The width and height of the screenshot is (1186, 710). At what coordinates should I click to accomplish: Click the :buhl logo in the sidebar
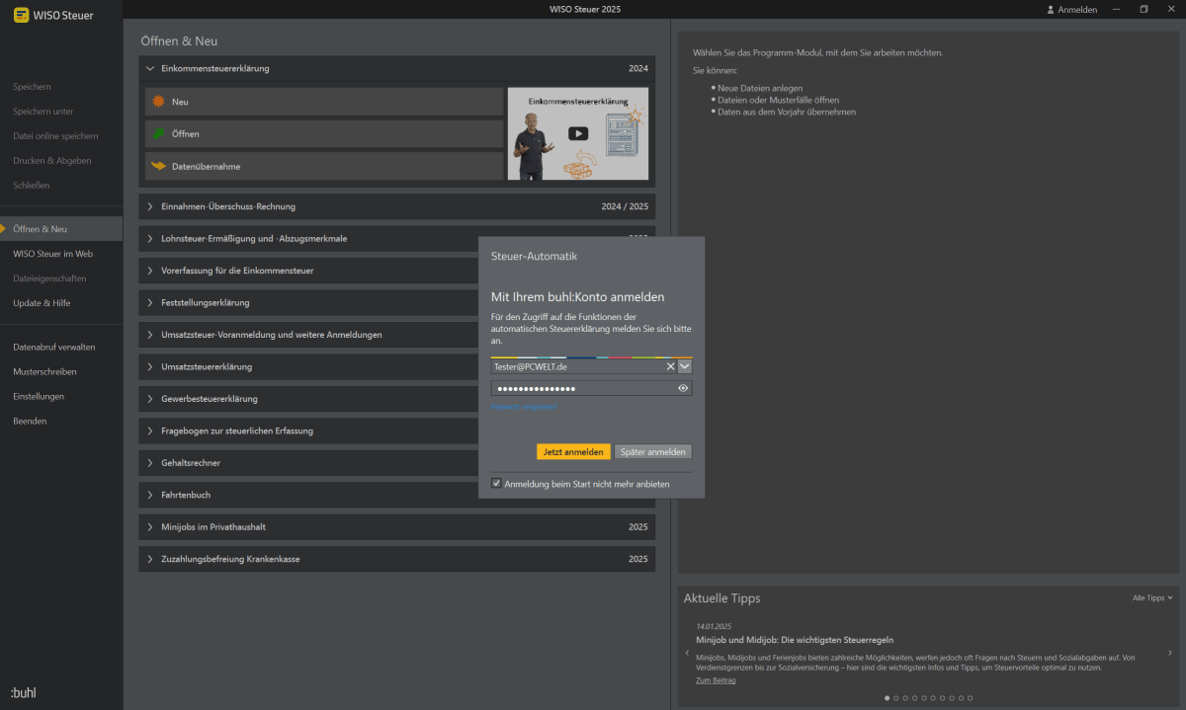coord(24,692)
